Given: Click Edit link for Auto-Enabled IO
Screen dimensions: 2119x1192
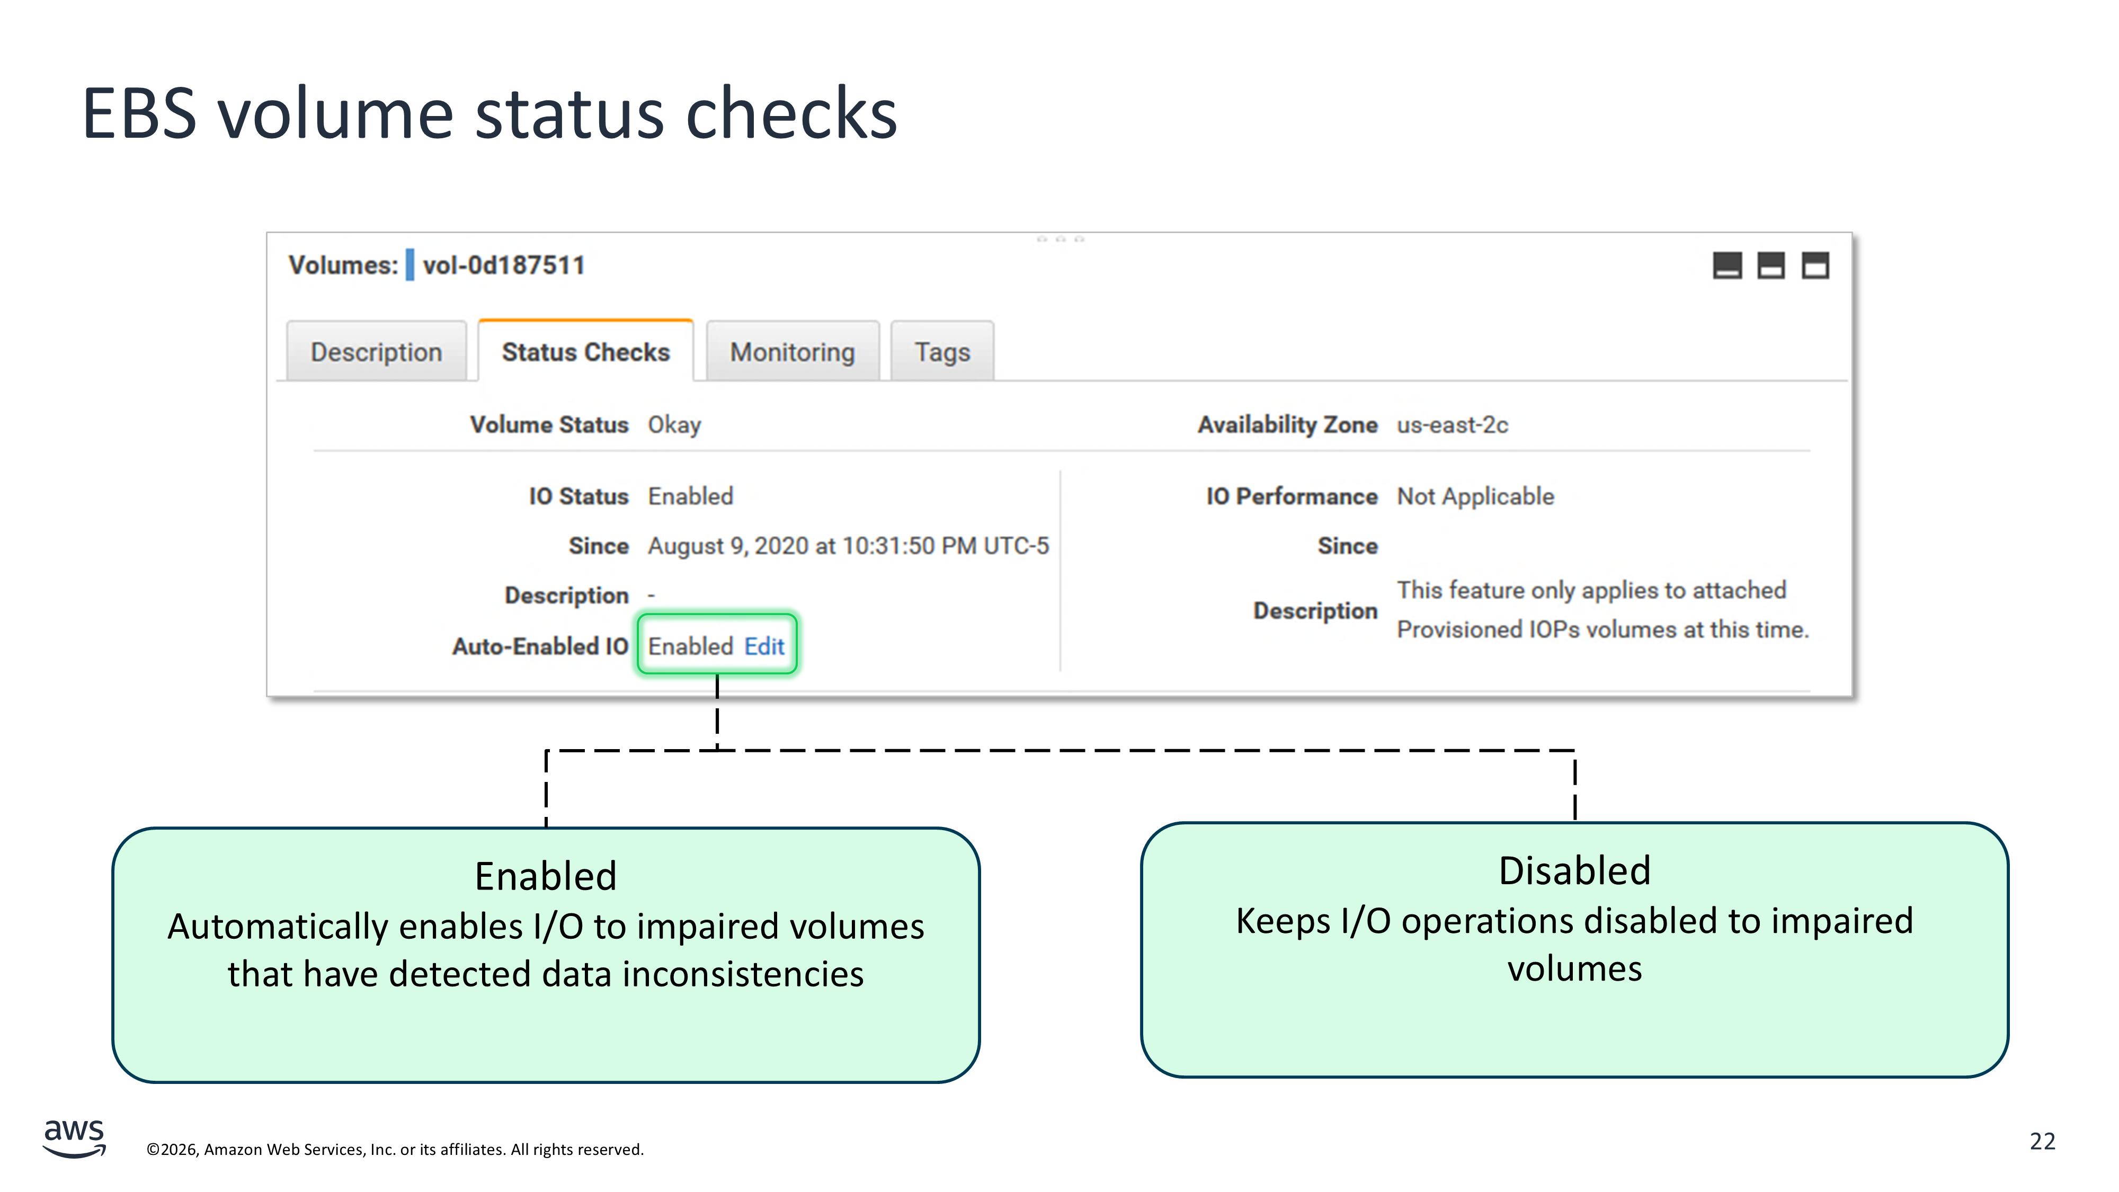Looking at the screenshot, I should 764,646.
